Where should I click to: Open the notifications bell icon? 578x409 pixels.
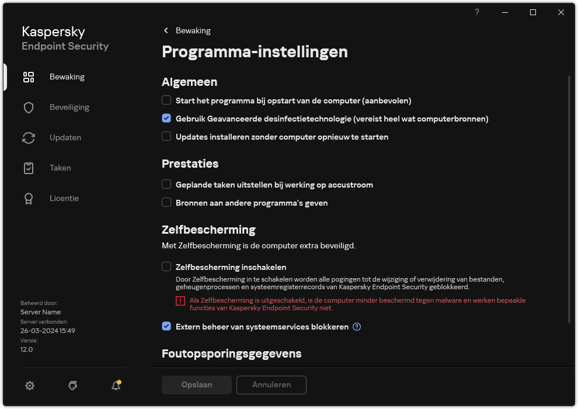[116, 386]
